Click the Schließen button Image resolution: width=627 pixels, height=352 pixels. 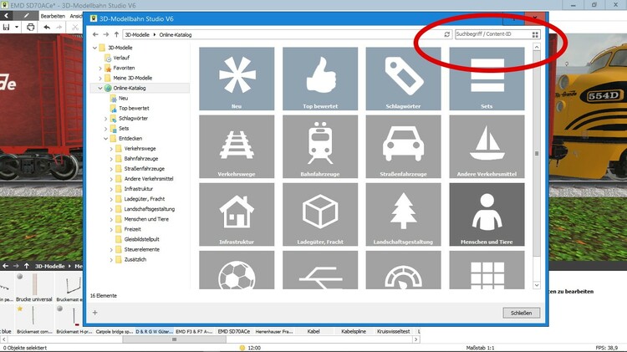point(521,313)
